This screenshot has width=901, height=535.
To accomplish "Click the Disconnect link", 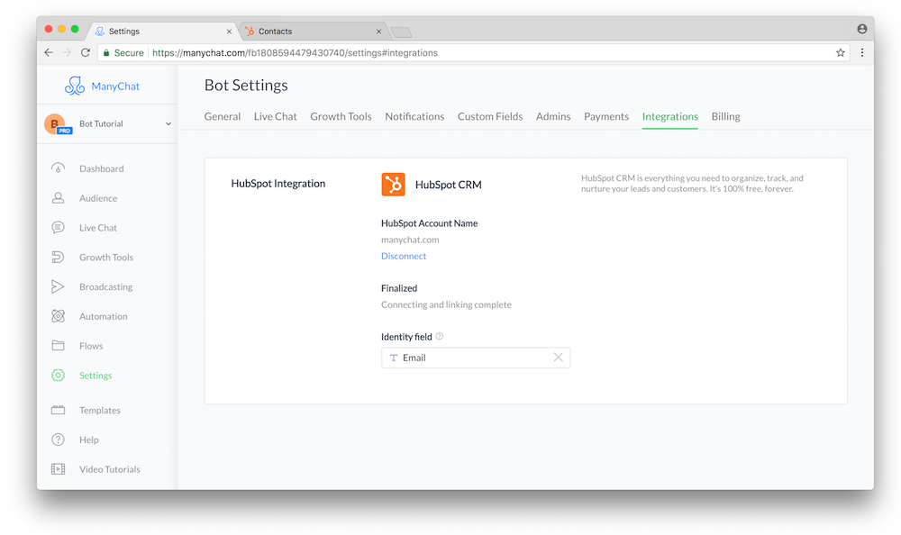I will tap(404, 256).
